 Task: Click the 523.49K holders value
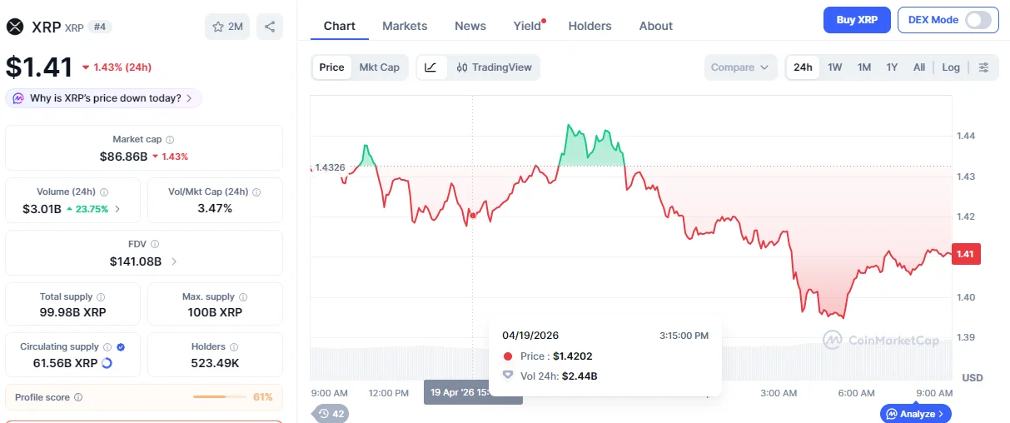[215, 363]
